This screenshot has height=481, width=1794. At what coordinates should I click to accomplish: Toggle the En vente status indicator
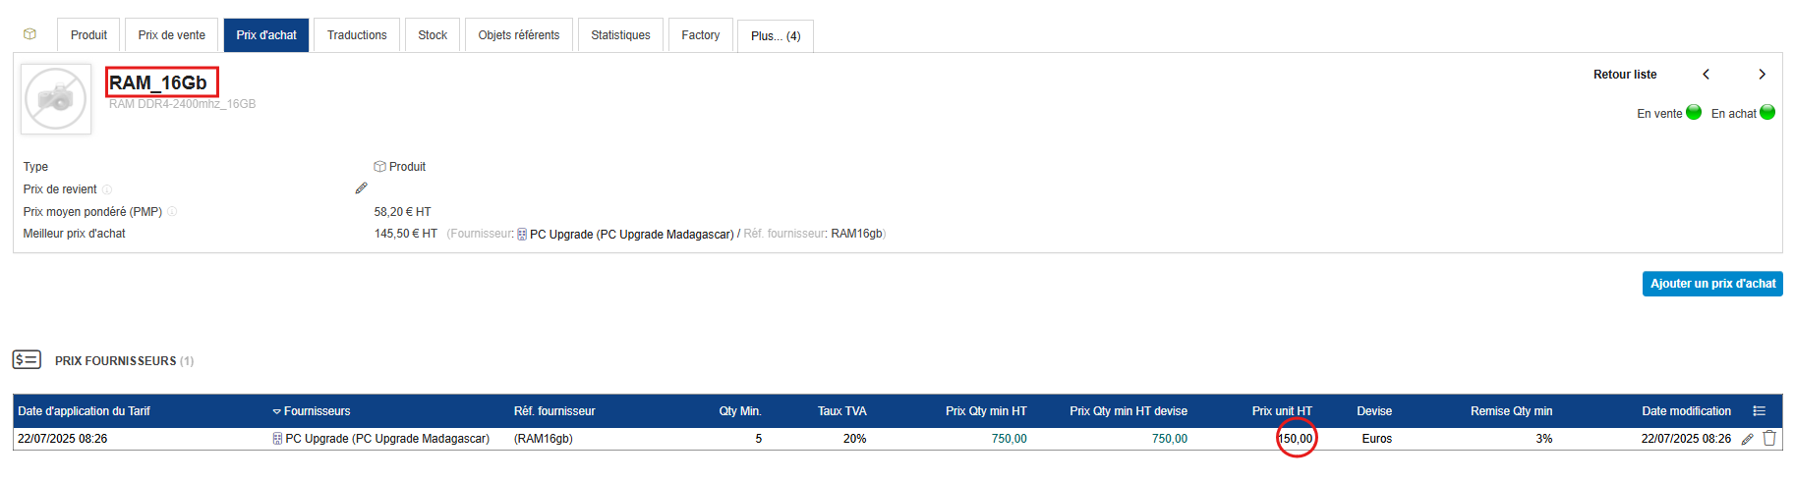click(x=1694, y=113)
